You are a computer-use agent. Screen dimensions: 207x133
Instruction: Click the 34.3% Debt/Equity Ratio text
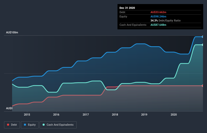(x=165, y=20)
